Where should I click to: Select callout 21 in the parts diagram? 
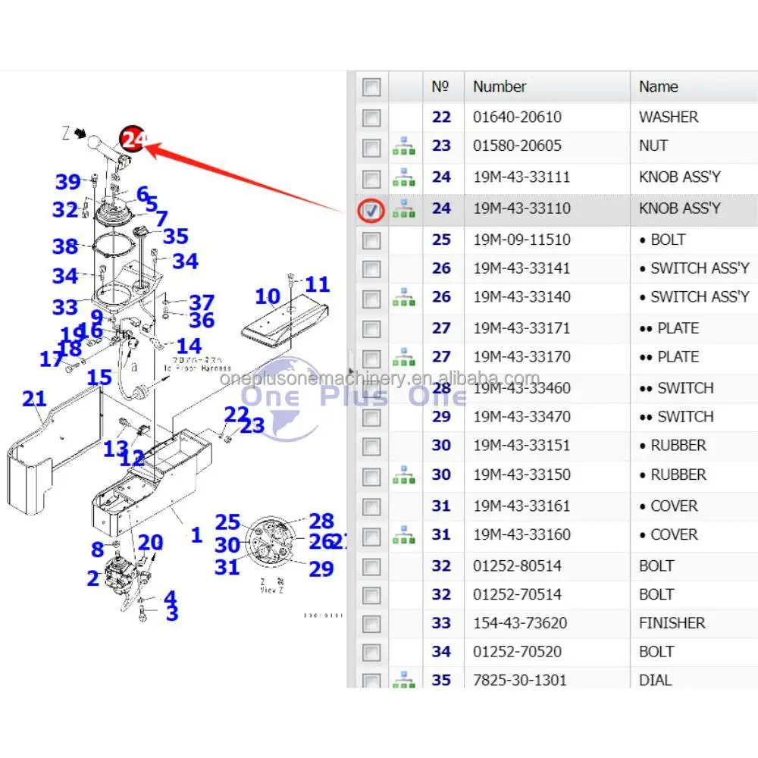click(x=34, y=398)
